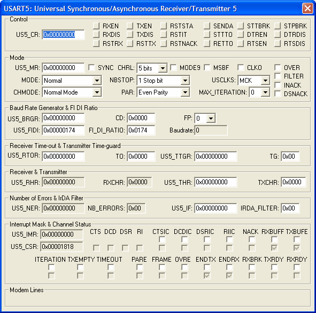Viewport: 316px width, 313px height.
Task: Check the TXRDY interrupt mask checkbox
Action: click(x=274, y=267)
